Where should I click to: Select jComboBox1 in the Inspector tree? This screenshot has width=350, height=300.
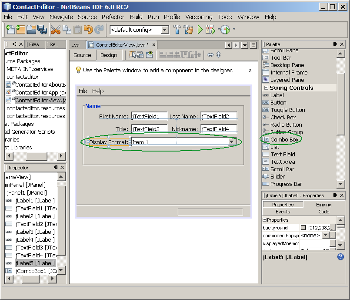point(36,271)
